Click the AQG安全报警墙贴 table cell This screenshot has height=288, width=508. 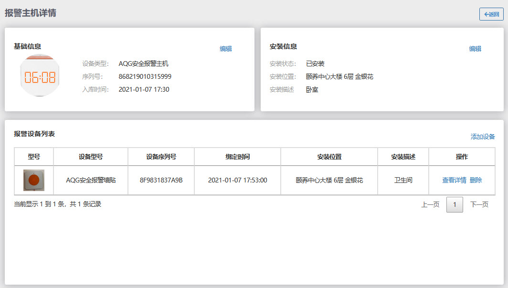pyautogui.click(x=91, y=180)
